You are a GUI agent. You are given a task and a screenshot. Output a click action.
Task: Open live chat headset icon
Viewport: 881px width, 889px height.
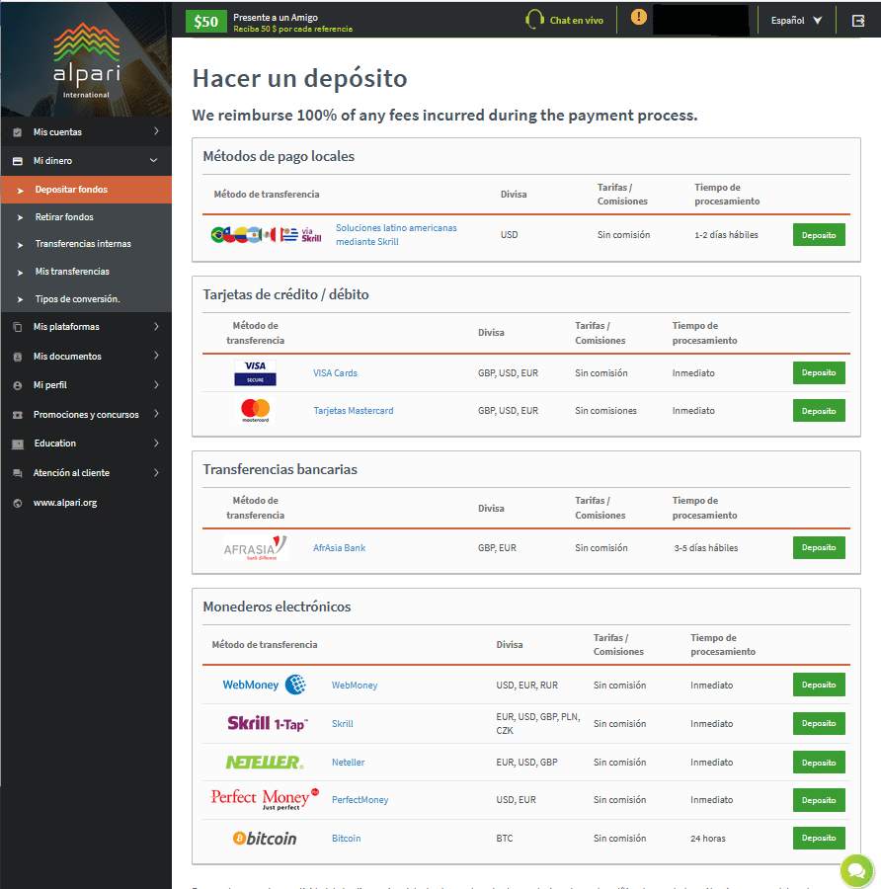534,20
